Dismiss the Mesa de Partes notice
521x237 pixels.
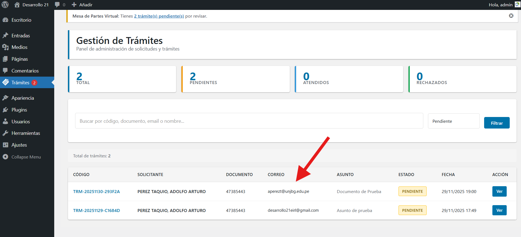click(511, 16)
